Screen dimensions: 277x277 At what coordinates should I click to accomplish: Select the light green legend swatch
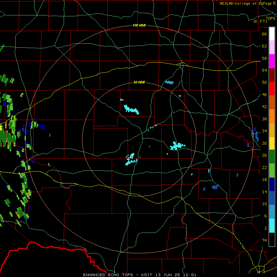click(x=272, y=171)
